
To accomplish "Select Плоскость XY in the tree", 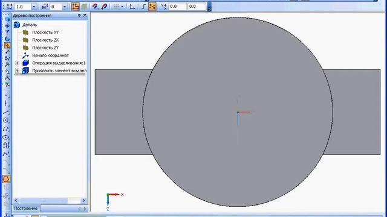I will (x=45, y=32).
